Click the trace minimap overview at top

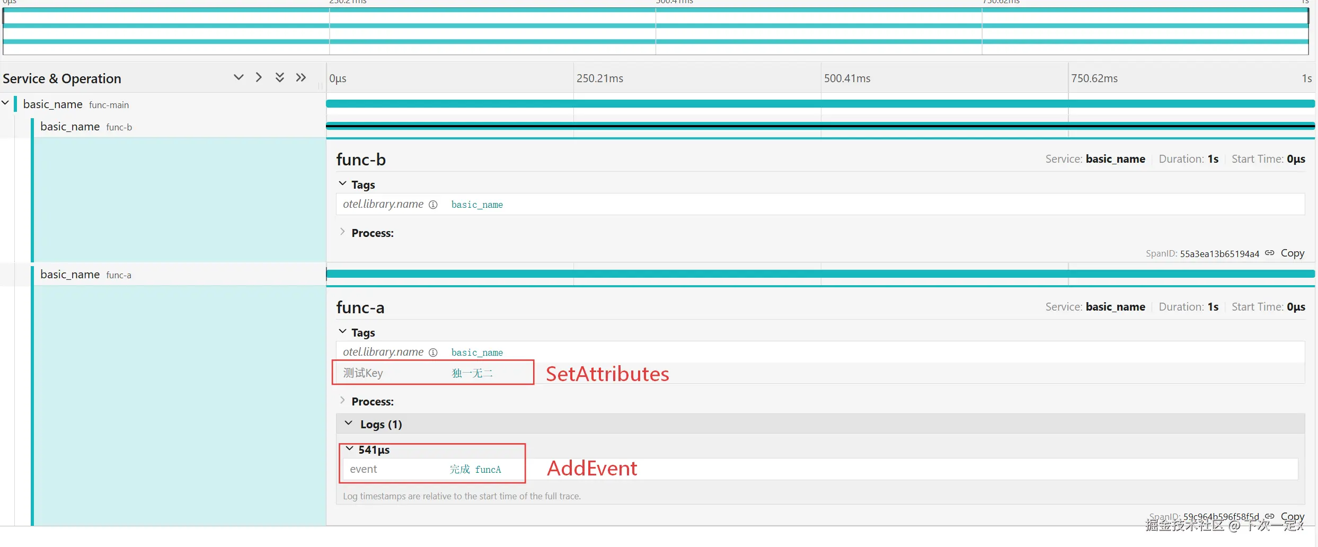pyautogui.click(x=656, y=31)
